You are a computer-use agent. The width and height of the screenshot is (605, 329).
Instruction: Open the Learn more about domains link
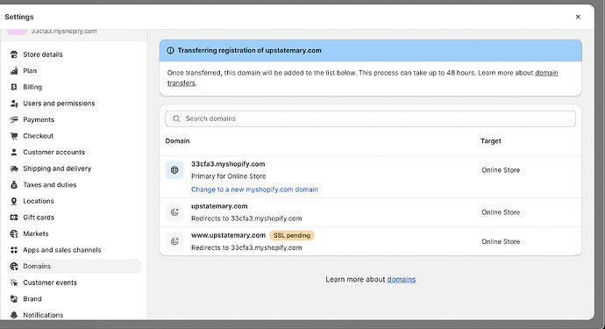[402, 279]
